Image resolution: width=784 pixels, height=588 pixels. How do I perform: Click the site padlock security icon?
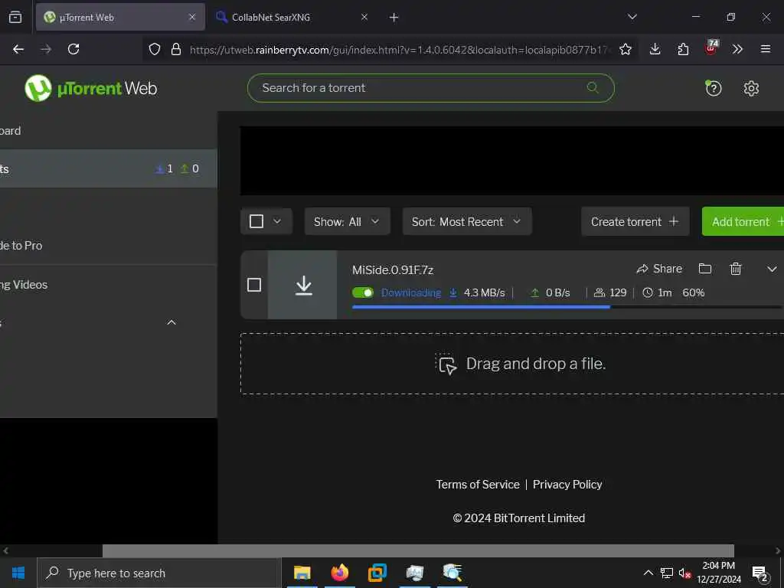[x=175, y=49]
